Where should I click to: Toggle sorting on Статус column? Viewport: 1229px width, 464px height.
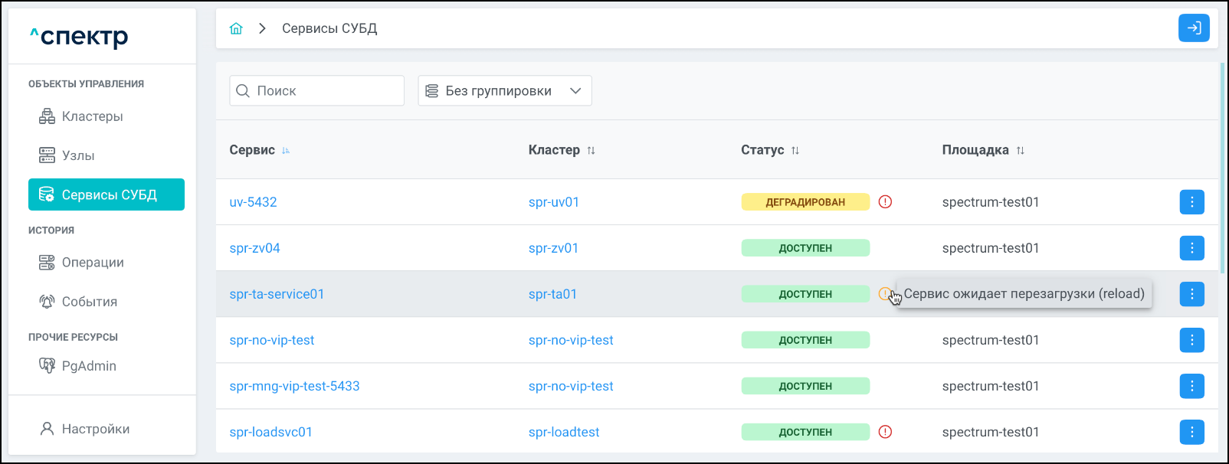click(795, 151)
